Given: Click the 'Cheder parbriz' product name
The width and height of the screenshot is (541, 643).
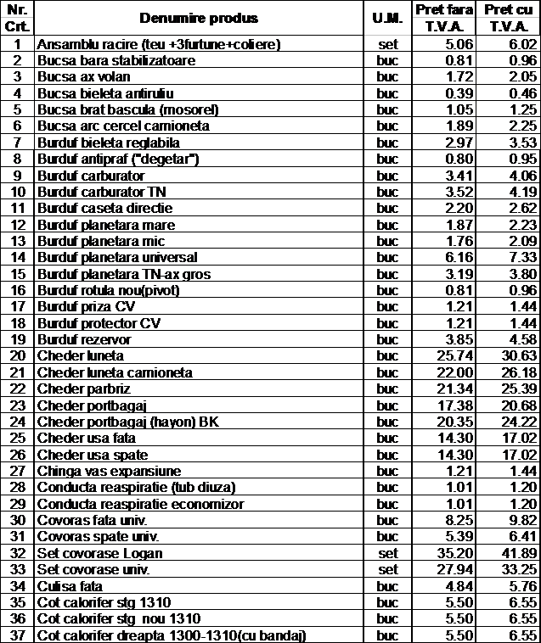Looking at the screenshot, I should (199, 389).
